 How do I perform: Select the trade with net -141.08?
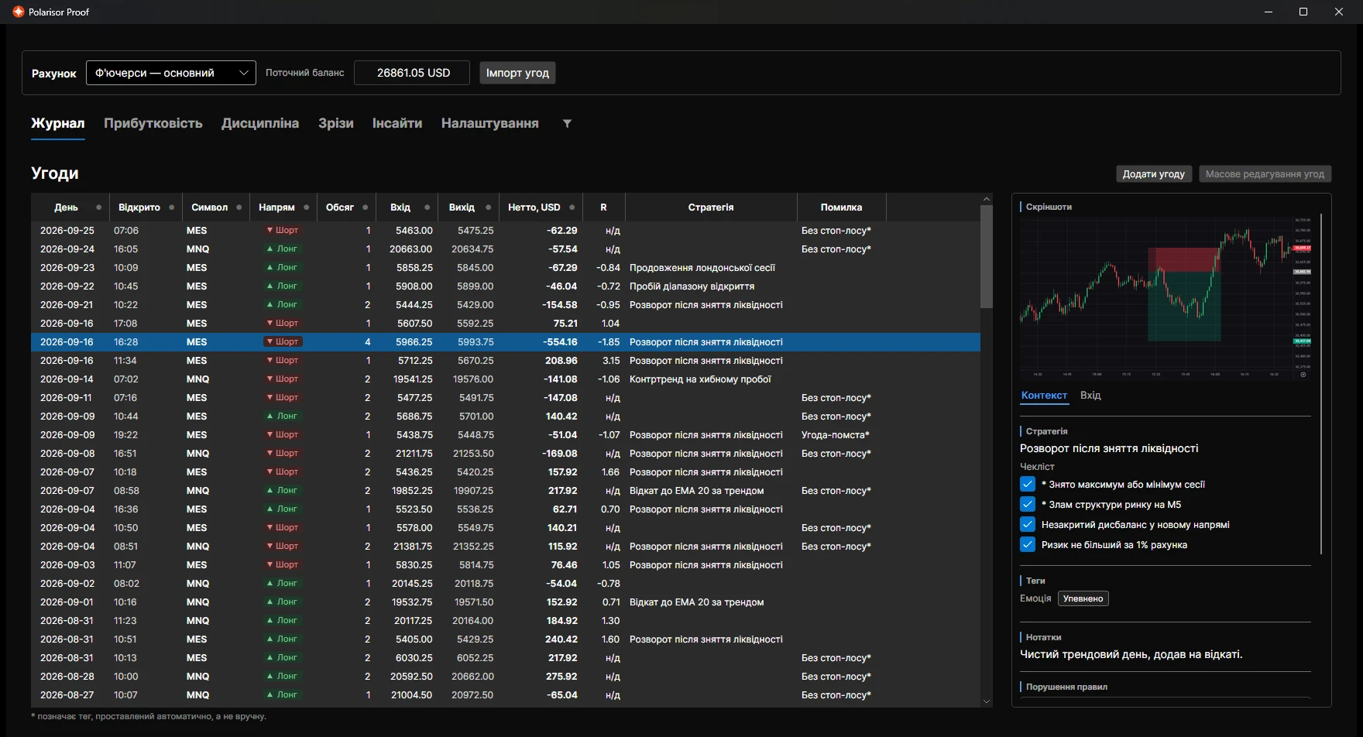(506, 379)
